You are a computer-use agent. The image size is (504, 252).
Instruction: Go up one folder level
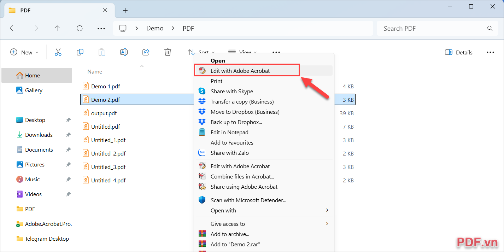(57, 28)
